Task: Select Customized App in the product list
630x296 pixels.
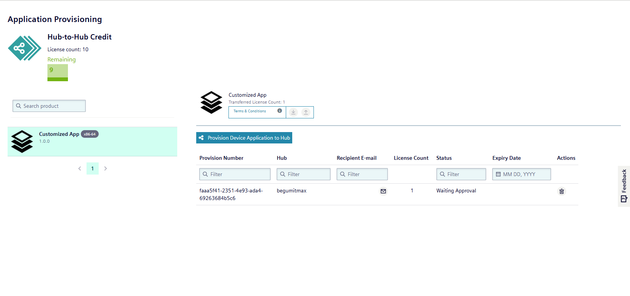Action: click(x=92, y=142)
